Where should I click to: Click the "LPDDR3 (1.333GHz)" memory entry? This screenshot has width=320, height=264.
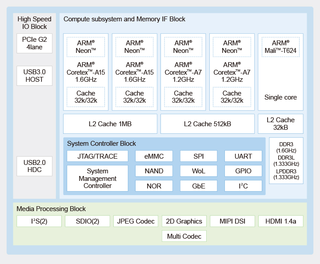point(286,174)
